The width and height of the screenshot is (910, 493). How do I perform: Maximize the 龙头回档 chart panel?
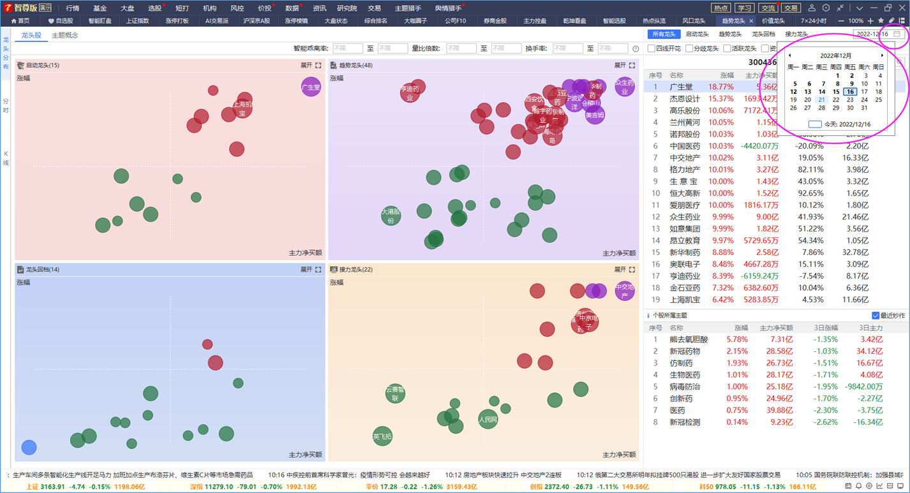coord(318,270)
